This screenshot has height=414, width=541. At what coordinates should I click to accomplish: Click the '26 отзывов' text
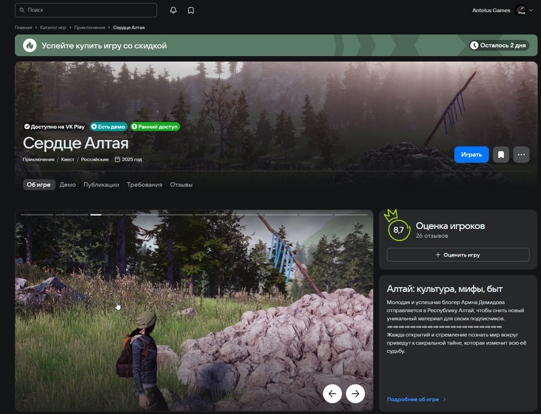click(x=432, y=236)
